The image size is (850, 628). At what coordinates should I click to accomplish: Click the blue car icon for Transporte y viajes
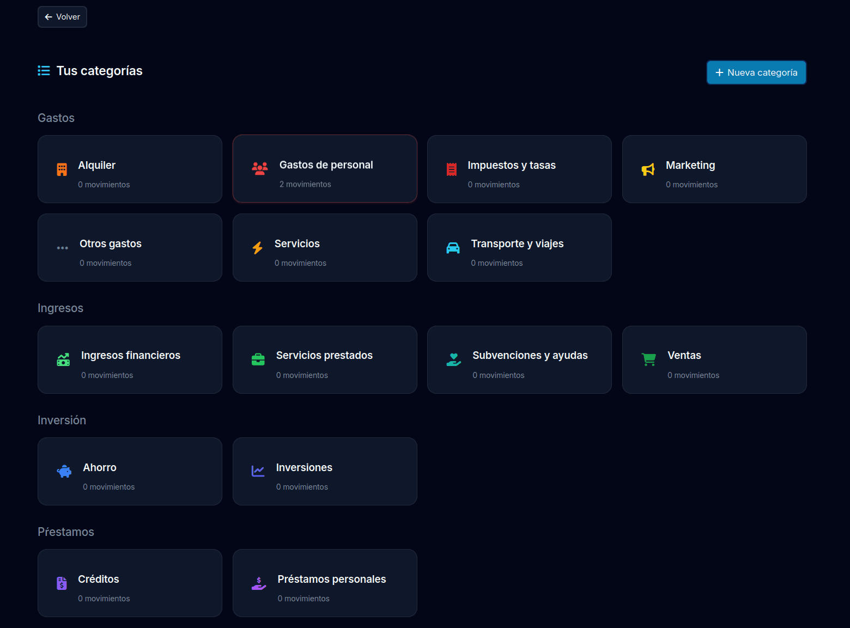point(453,248)
